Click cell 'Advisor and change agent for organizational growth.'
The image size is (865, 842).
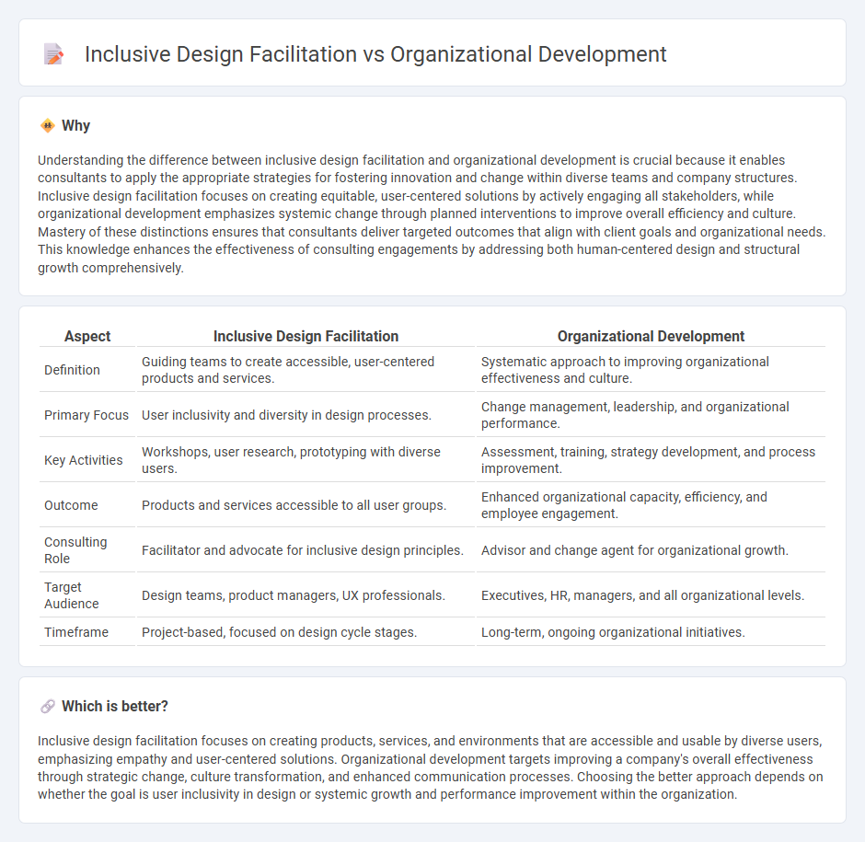(x=651, y=550)
